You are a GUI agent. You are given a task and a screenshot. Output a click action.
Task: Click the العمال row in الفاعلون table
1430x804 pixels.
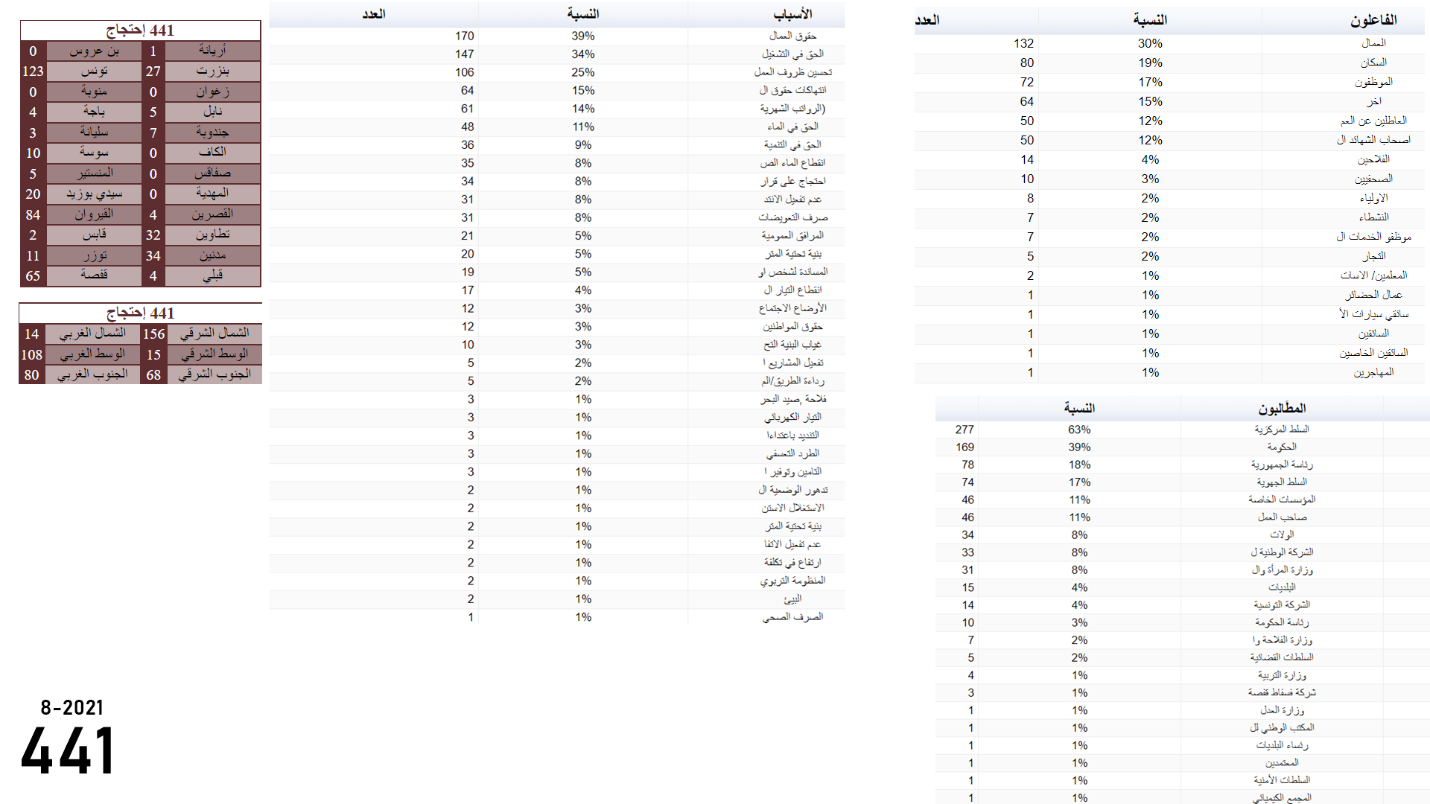(x=1373, y=43)
